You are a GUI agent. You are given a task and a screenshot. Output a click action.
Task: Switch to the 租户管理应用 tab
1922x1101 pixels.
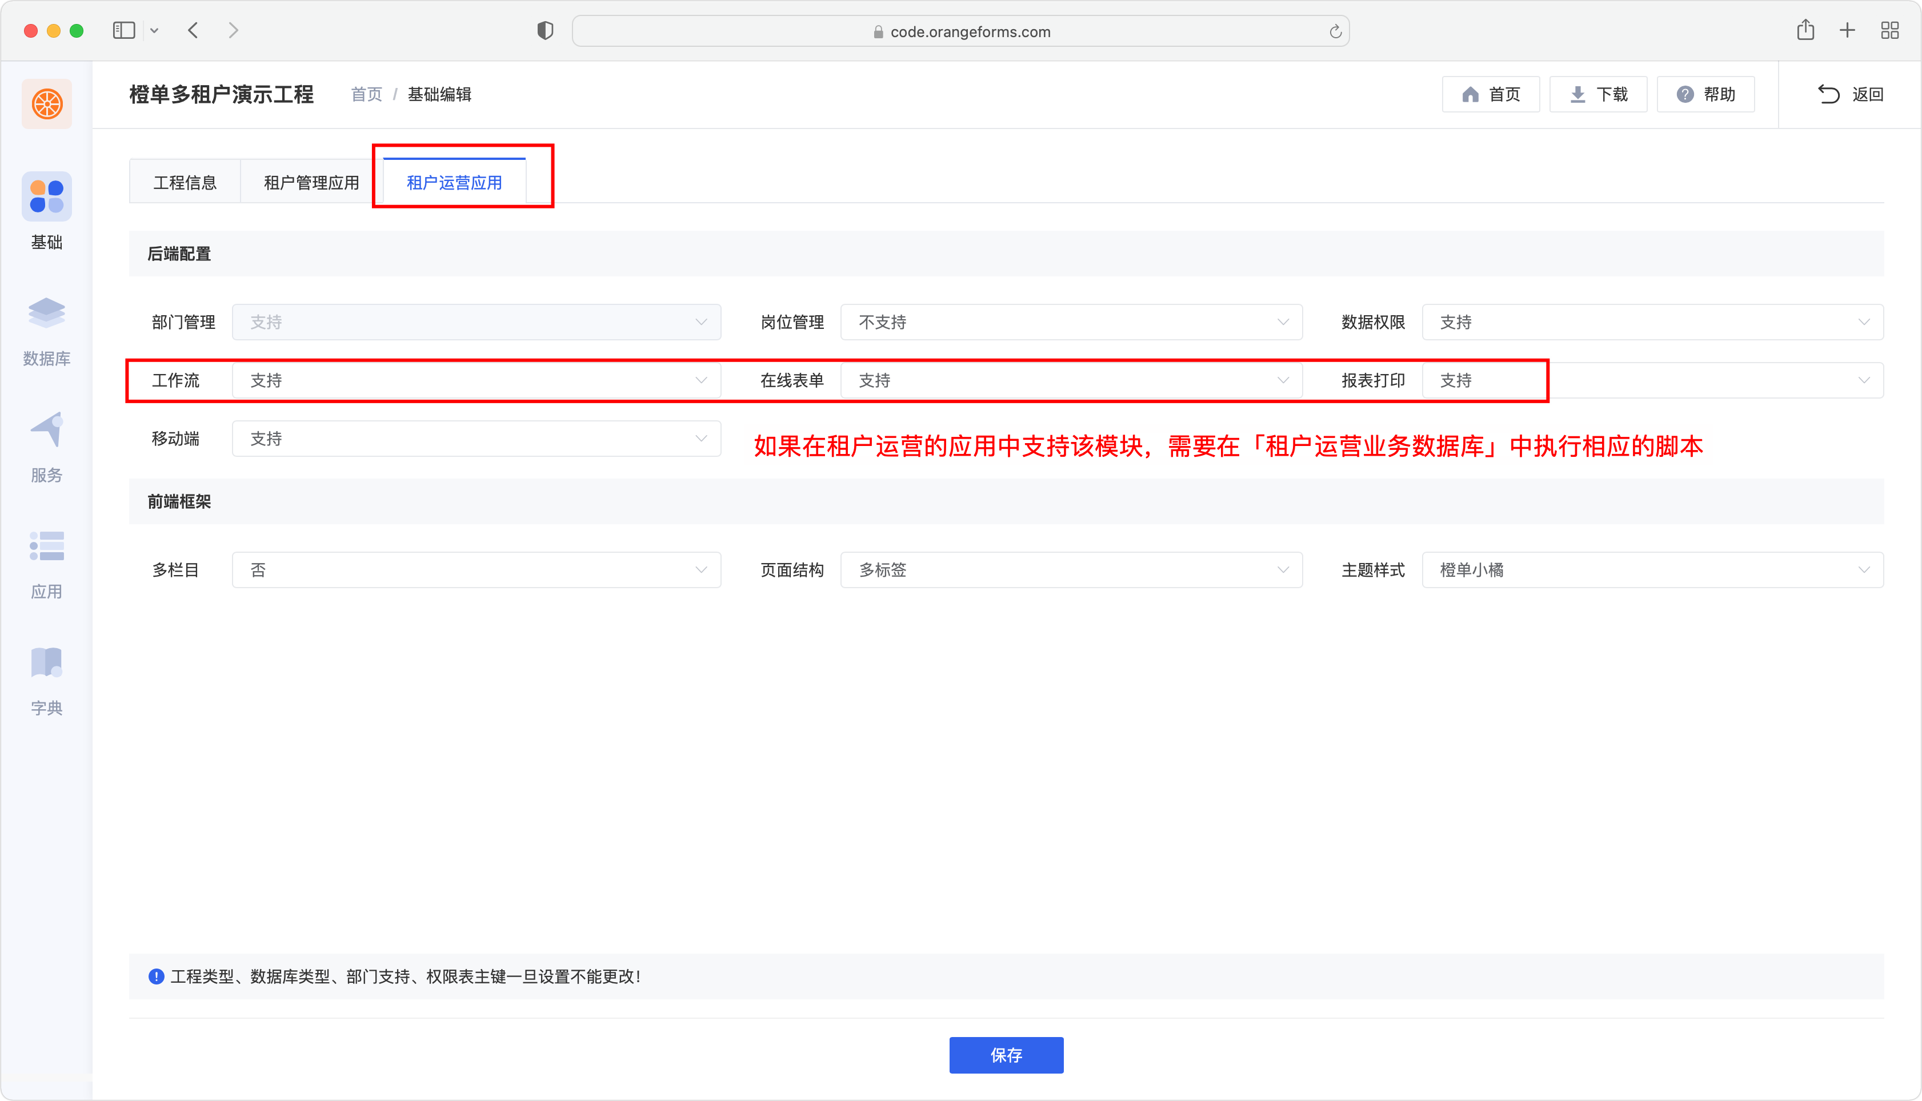[311, 182]
